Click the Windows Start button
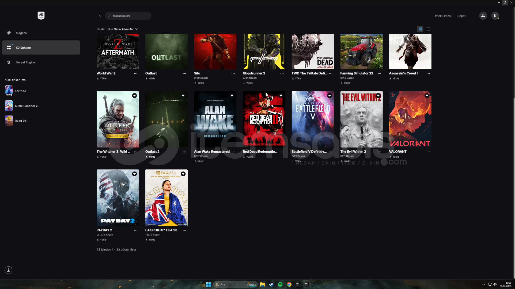 208,284
